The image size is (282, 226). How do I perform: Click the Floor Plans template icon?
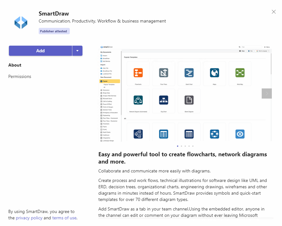pyautogui.click(x=164, y=73)
